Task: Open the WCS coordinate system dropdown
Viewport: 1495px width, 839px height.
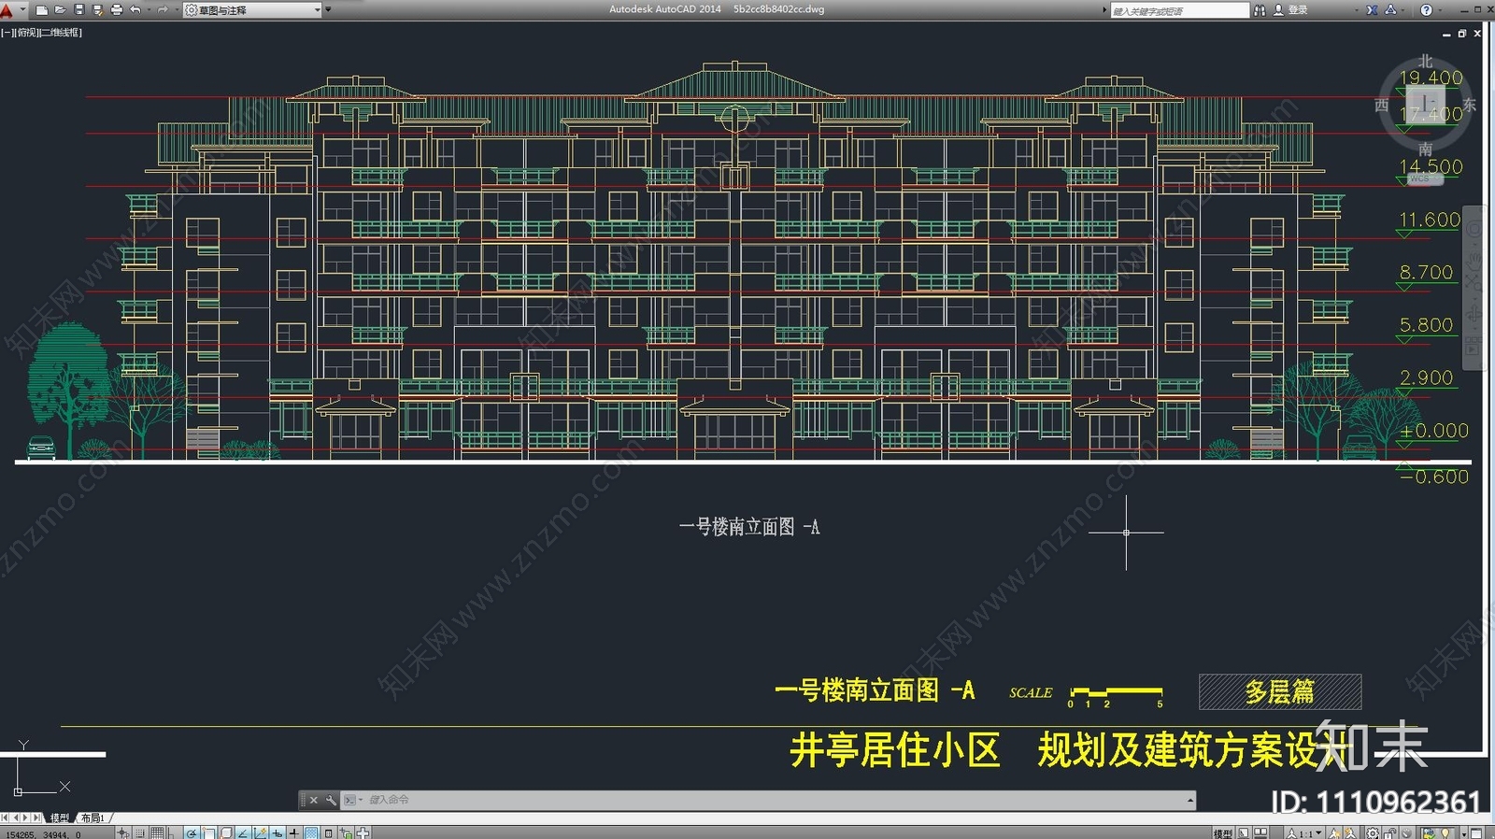Action: click(x=1425, y=178)
